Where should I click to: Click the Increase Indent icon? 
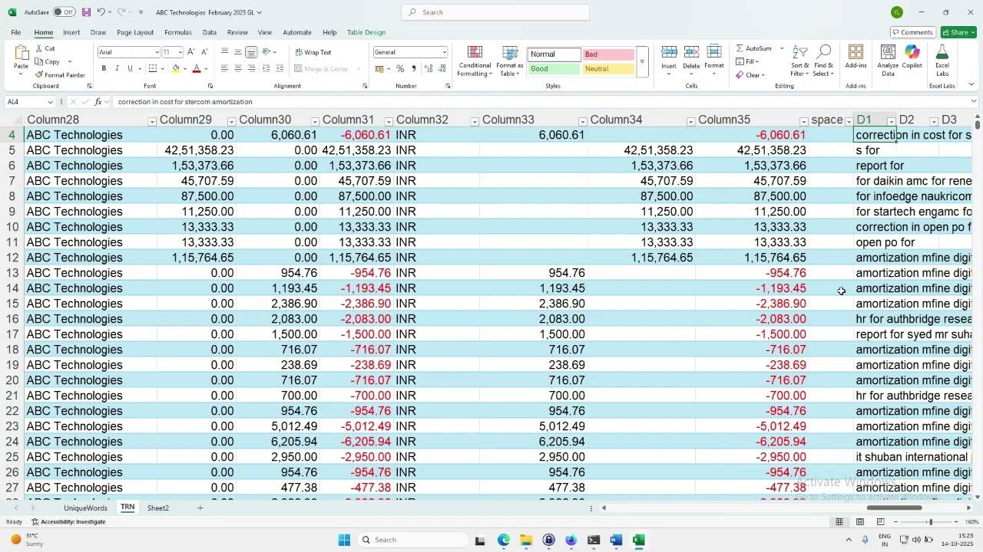280,68
